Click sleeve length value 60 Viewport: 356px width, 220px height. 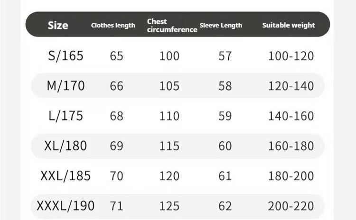coord(225,146)
